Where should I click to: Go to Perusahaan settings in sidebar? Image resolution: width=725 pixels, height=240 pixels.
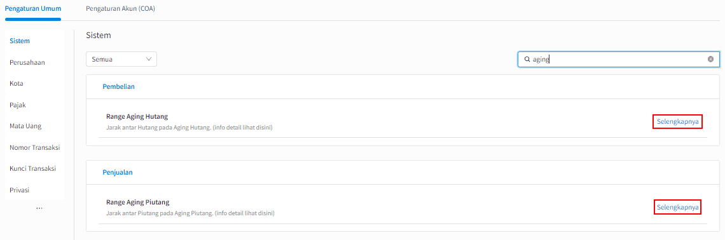[x=27, y=62]
